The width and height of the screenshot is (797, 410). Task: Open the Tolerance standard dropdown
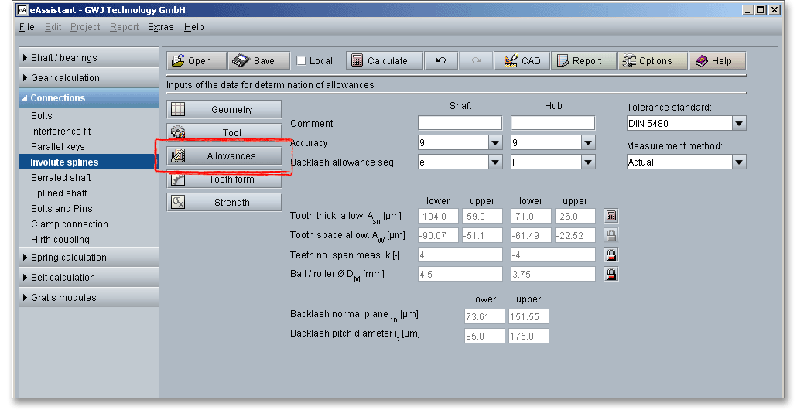(x=739, y=124)
